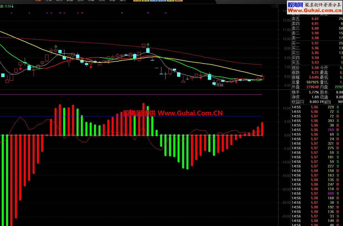Click the 今开 label
Screen dimensions: 343x226
(324, 68)
